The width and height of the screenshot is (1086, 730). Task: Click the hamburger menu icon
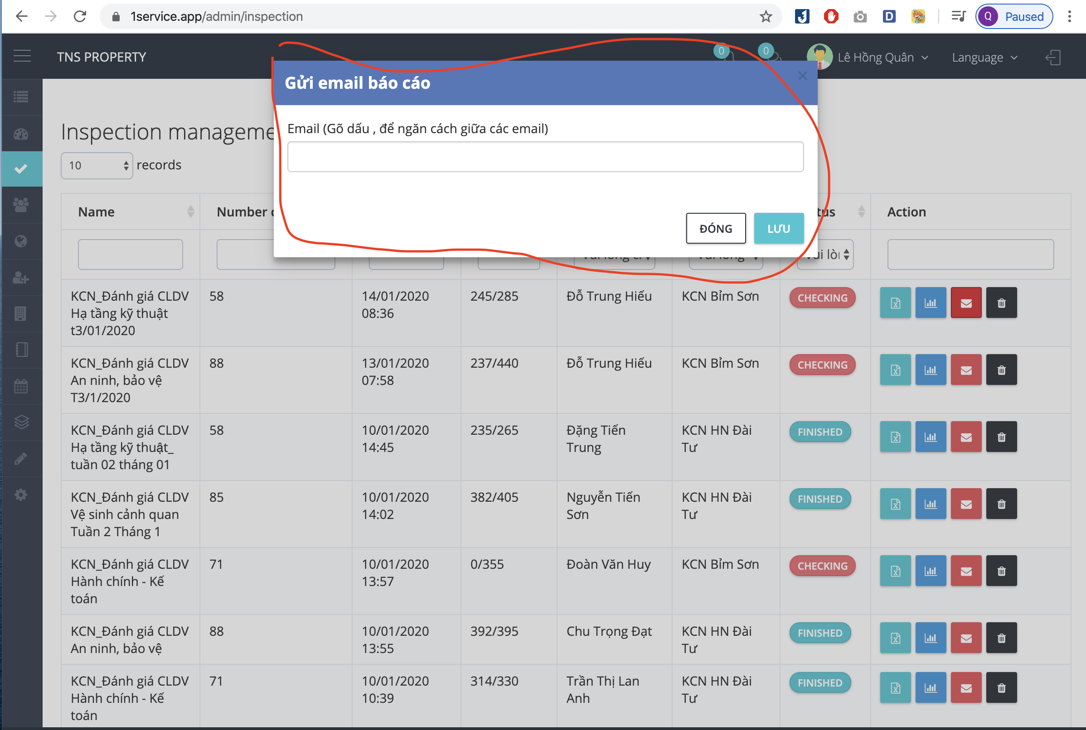22,56
